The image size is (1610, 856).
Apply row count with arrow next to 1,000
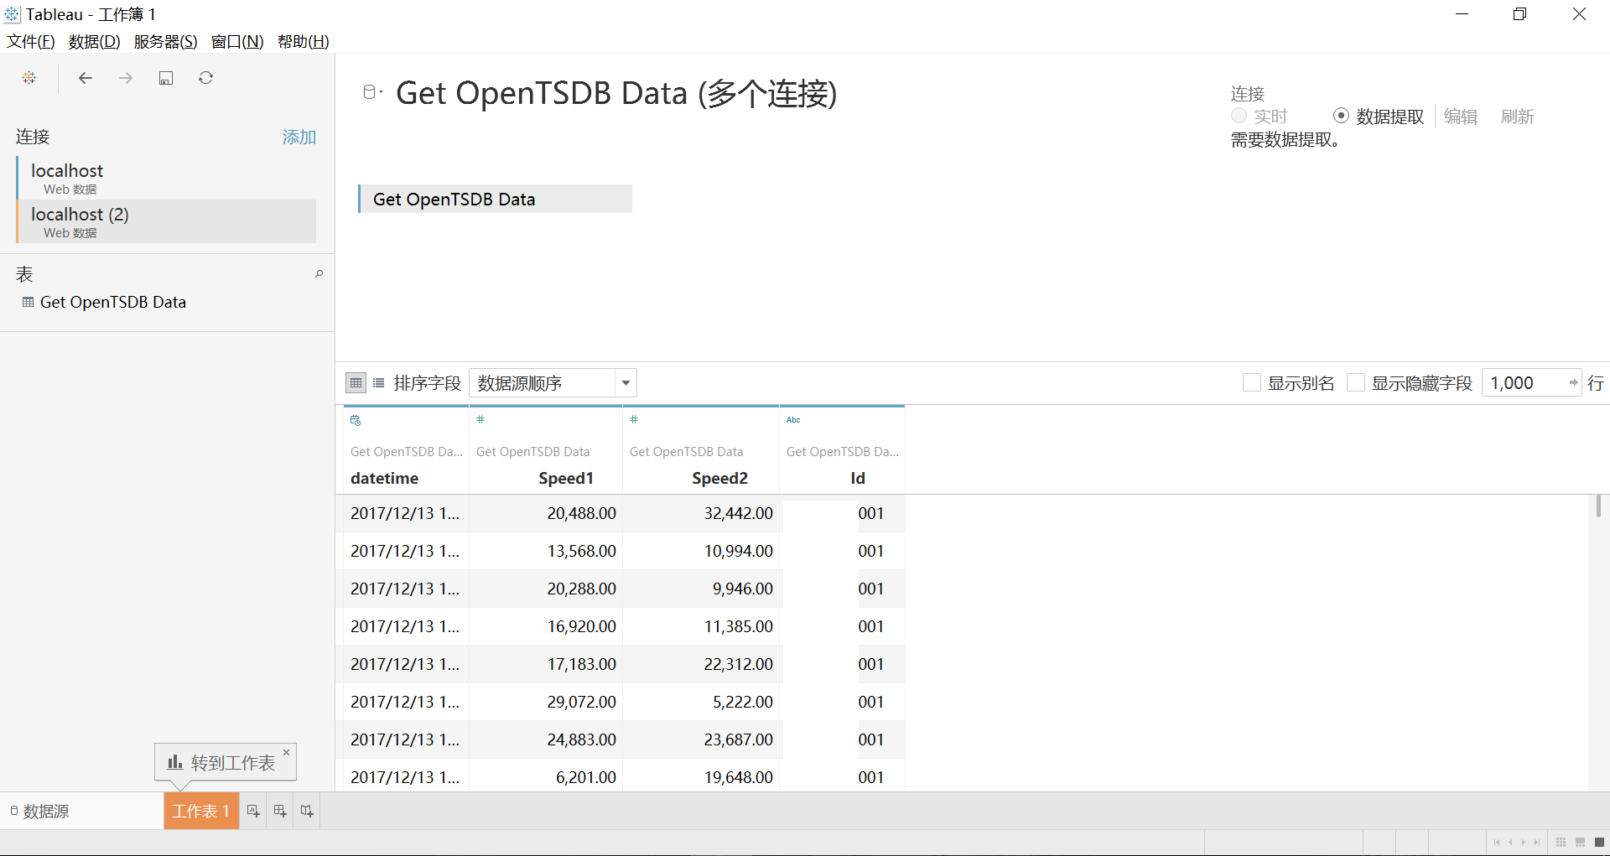tap(1573, 383)
